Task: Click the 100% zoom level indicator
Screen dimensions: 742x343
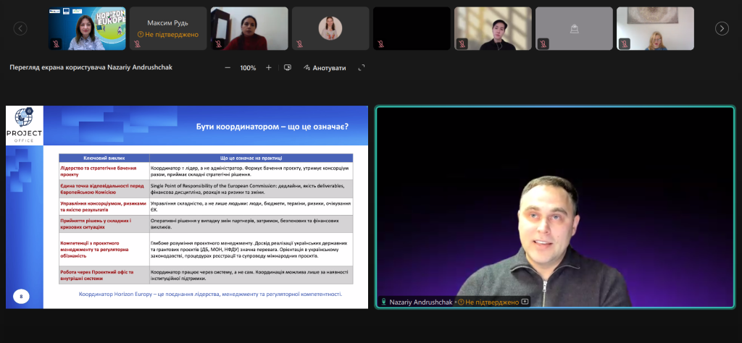Action: click(248, 67)
